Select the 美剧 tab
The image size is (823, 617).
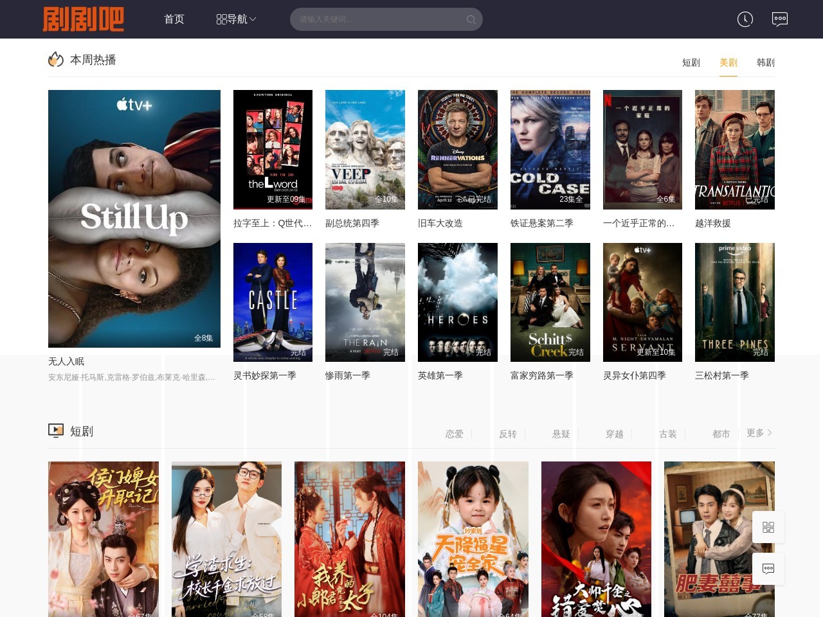[728, 62]
